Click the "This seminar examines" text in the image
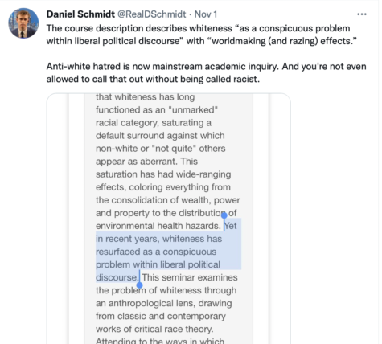The width and height of the screenshot is (382, 344). [x=190, y=277]
